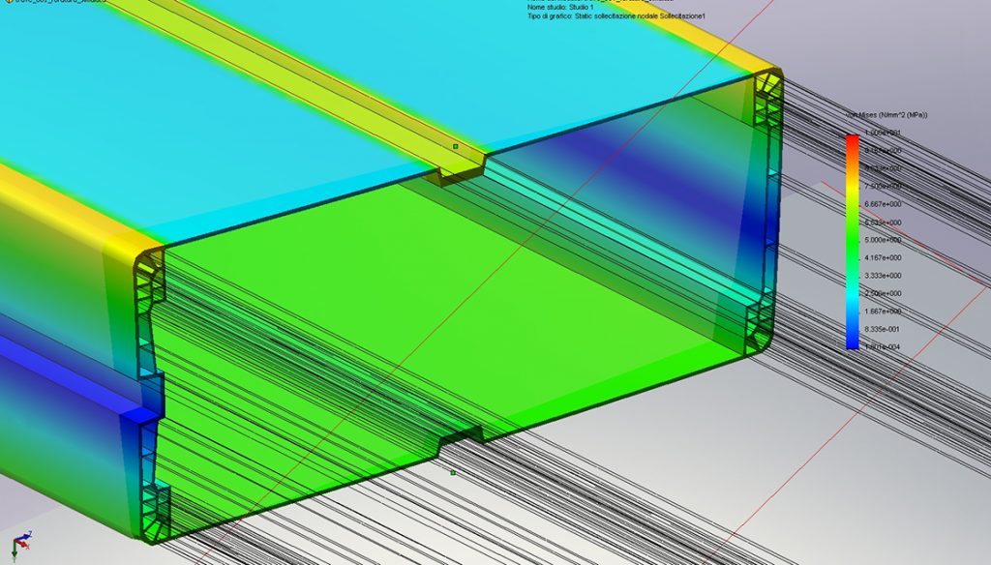The height and width of the screenshot is (565, 991).
Task: Select the 5.000e+000 legend value
Action: [x=881, y=240]
